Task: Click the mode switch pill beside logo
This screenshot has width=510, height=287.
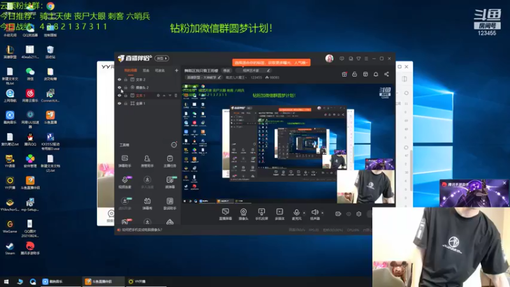Action: [x=162, y=58]
